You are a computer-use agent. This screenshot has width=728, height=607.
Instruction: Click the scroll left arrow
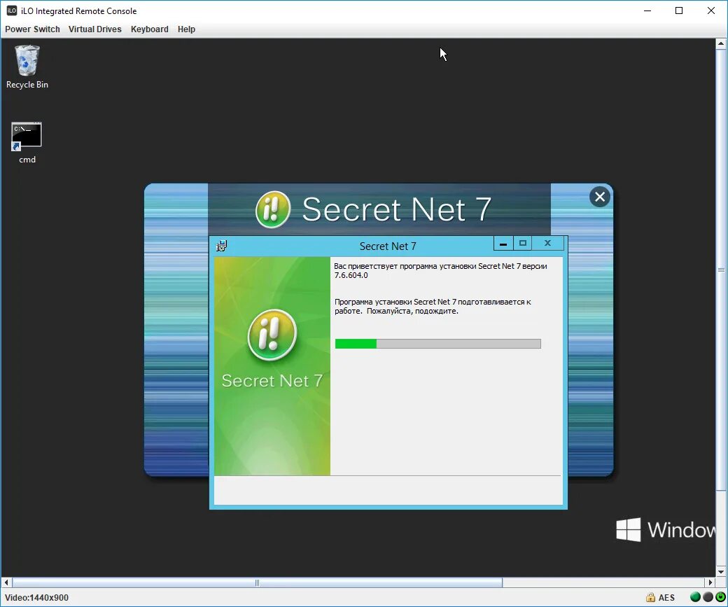(x=6, y=582)
